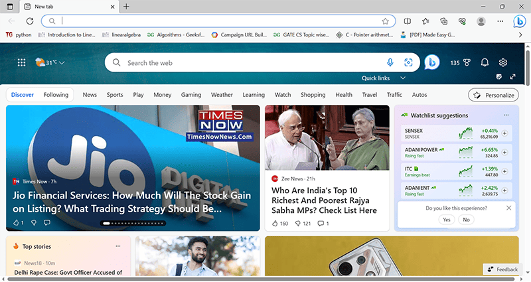
Task: Expand the Quick links chevron
Action: [403, 78]
